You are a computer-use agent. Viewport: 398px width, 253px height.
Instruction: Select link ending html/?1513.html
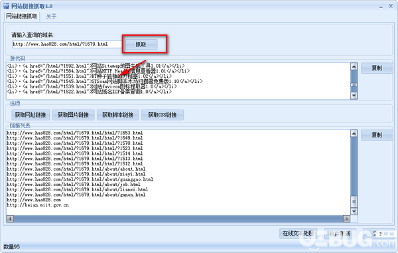click(75, 159)
